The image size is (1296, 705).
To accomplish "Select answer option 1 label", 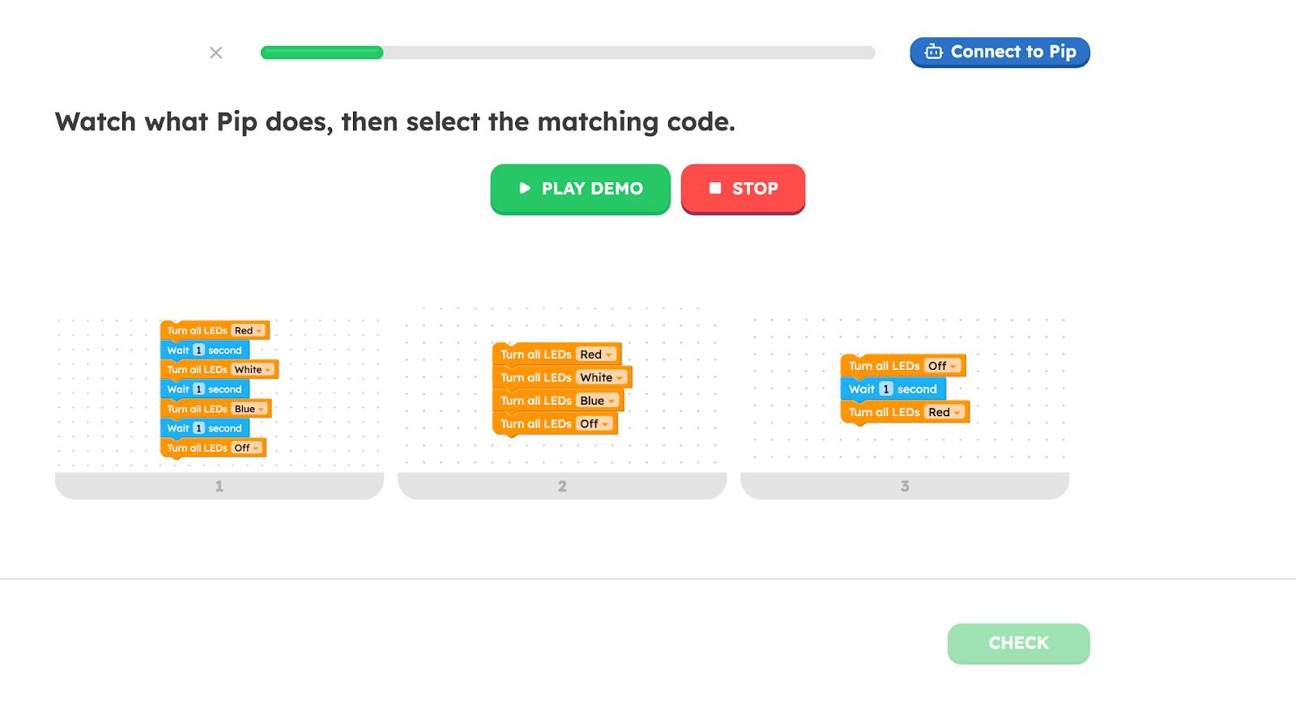I will (x=219, y=486).
